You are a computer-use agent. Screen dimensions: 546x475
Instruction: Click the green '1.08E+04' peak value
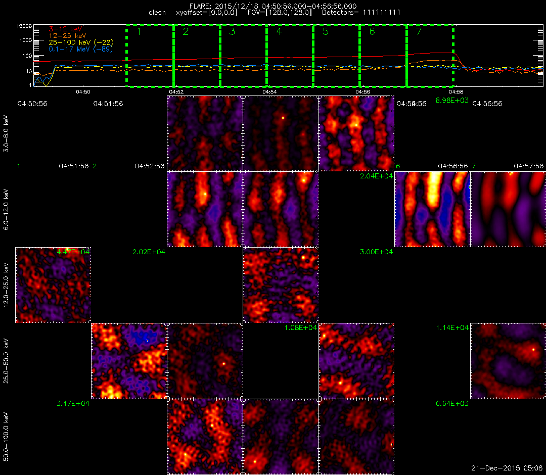click(x=300, y=328)
